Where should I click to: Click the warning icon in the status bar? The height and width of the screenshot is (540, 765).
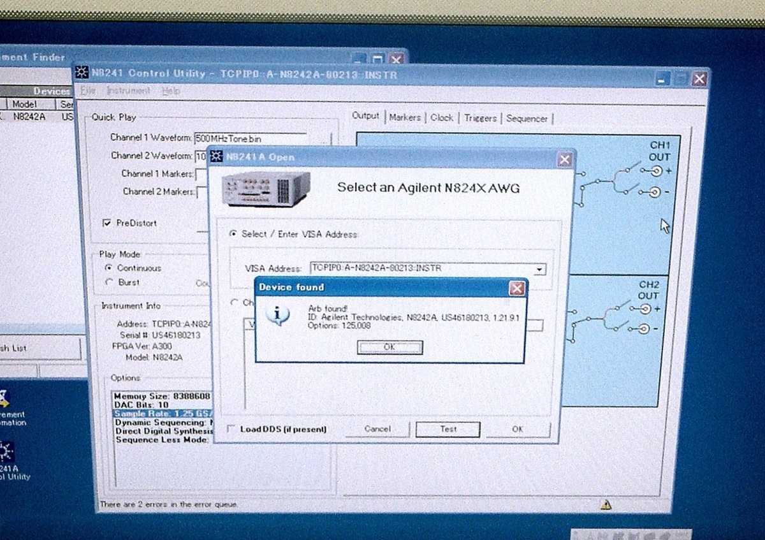(606, 504)
